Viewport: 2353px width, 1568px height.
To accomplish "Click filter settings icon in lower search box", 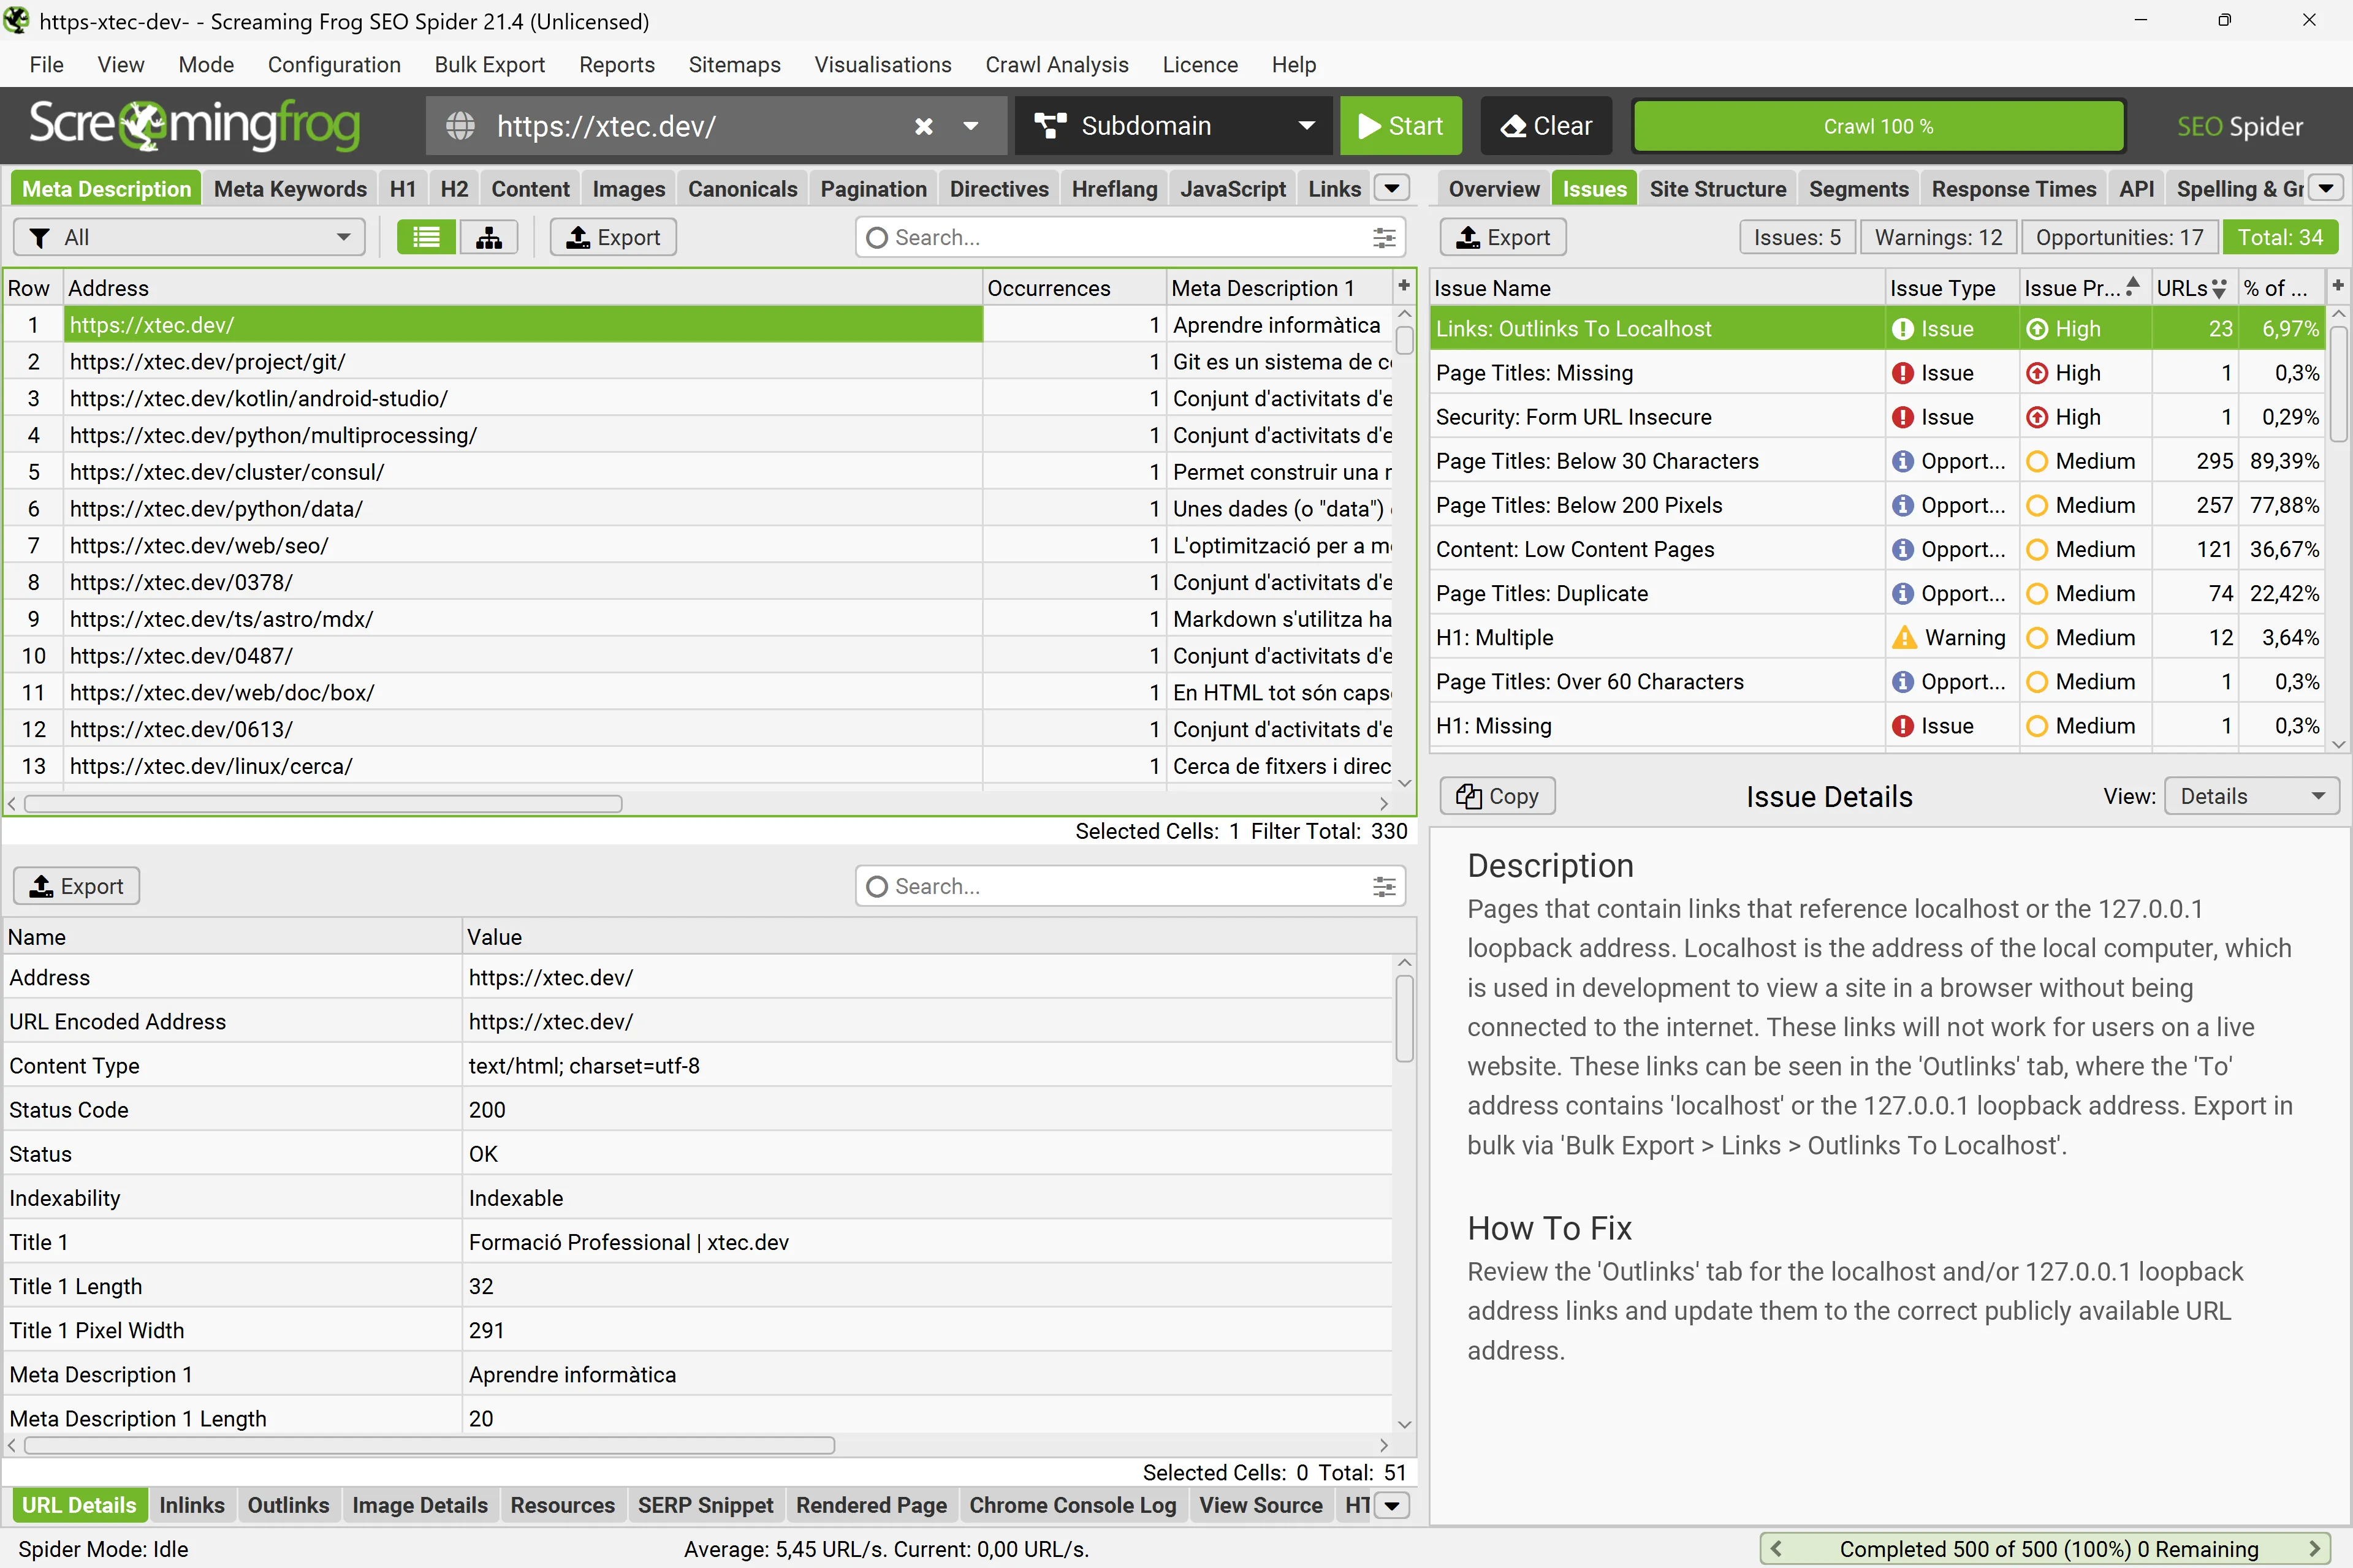I will pyautogui.click(x=1384, y=886).
